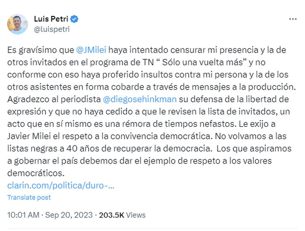Screen dimensions: 305x231
Task: Open the @luispetri handle link
Action: (x=51, y=29)
